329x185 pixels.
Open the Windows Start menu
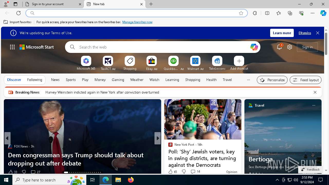tap(6, 180)
